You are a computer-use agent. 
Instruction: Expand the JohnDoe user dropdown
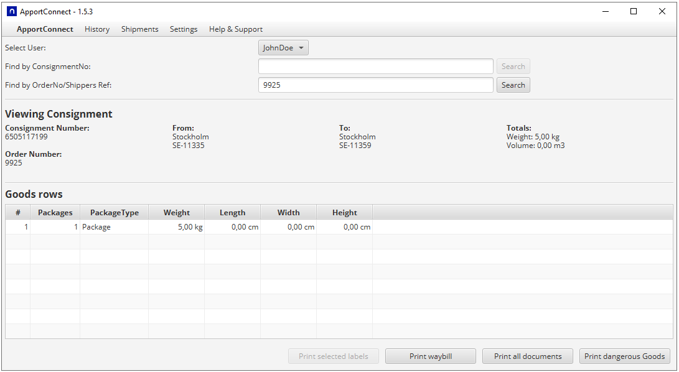pyautogui.click(x=283, y=48)
